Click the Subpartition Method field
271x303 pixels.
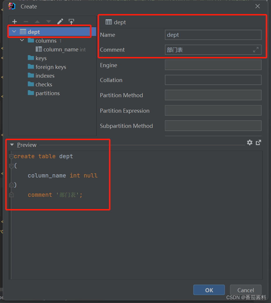pyautogui.click(x=213, y=126)
